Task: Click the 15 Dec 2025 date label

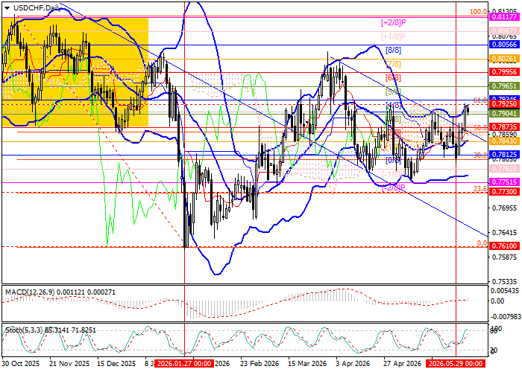Action: point(117,363)
